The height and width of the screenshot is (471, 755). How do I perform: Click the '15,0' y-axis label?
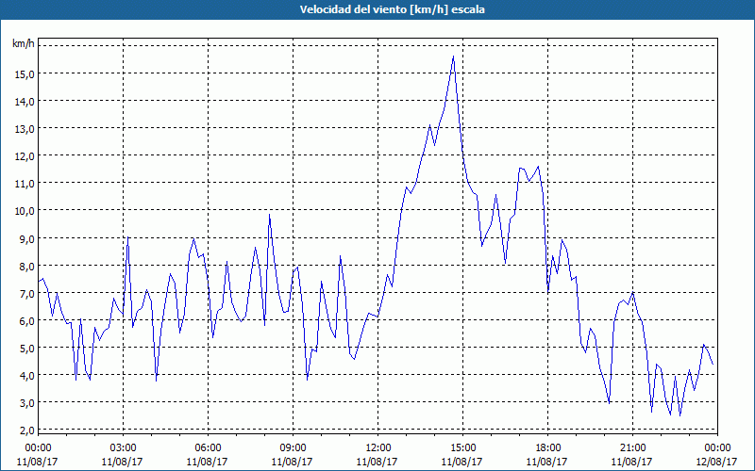click(25, 74)
